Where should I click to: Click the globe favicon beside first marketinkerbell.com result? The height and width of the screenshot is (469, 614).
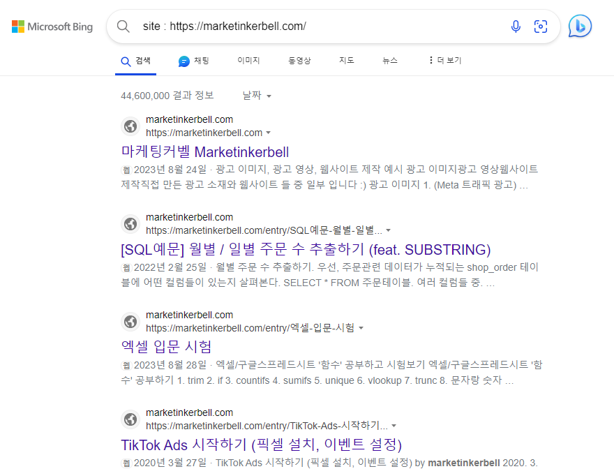point(130,126)
